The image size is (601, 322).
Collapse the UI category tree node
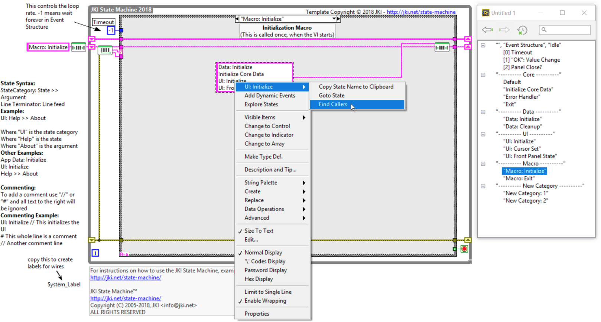(483, 134)
